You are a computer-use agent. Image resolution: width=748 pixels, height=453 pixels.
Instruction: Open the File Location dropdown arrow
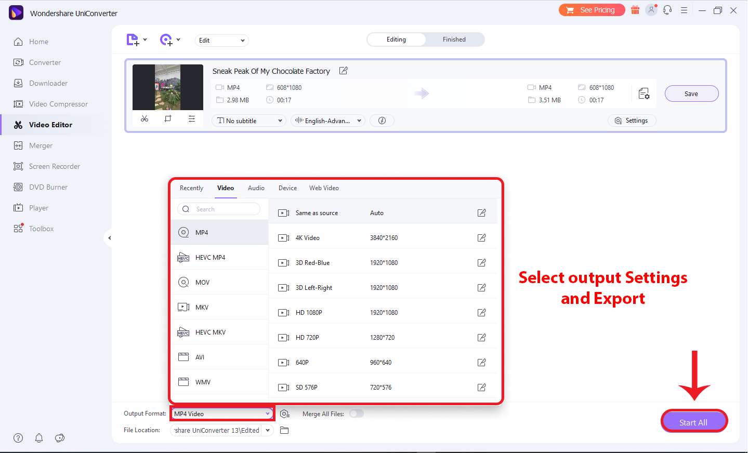tap(268, 430)
